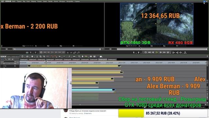Switch to the Секвенция11 tab
Viewport: 209px width, 118px height.
coord(112,59)
